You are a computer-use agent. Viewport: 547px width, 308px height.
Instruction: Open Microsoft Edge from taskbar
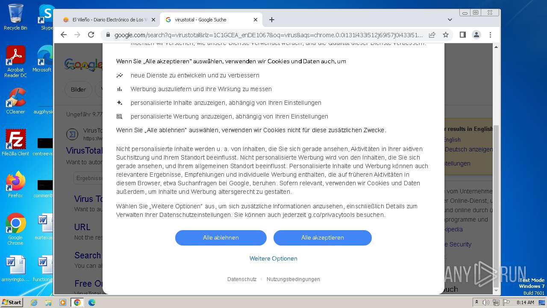click(92, 302)
